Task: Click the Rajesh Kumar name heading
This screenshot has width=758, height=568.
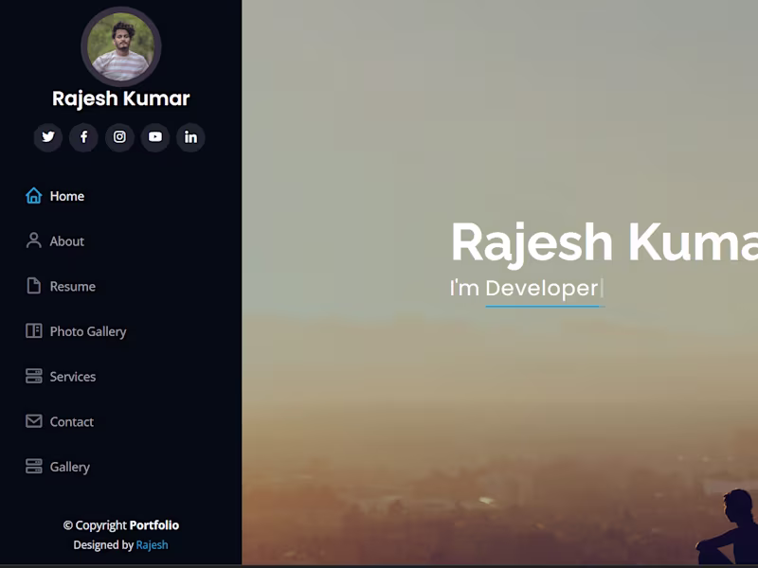Action: coord(120,98)
